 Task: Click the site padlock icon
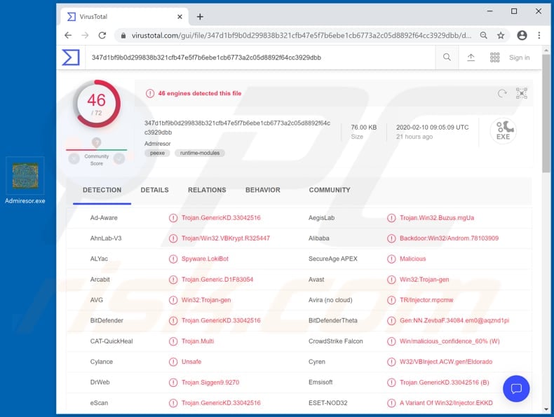click(123, 36)
